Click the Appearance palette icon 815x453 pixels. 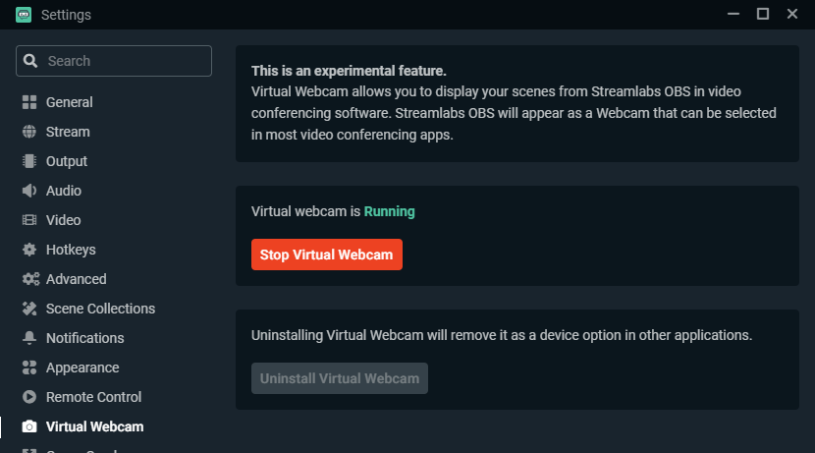[29, 368]
